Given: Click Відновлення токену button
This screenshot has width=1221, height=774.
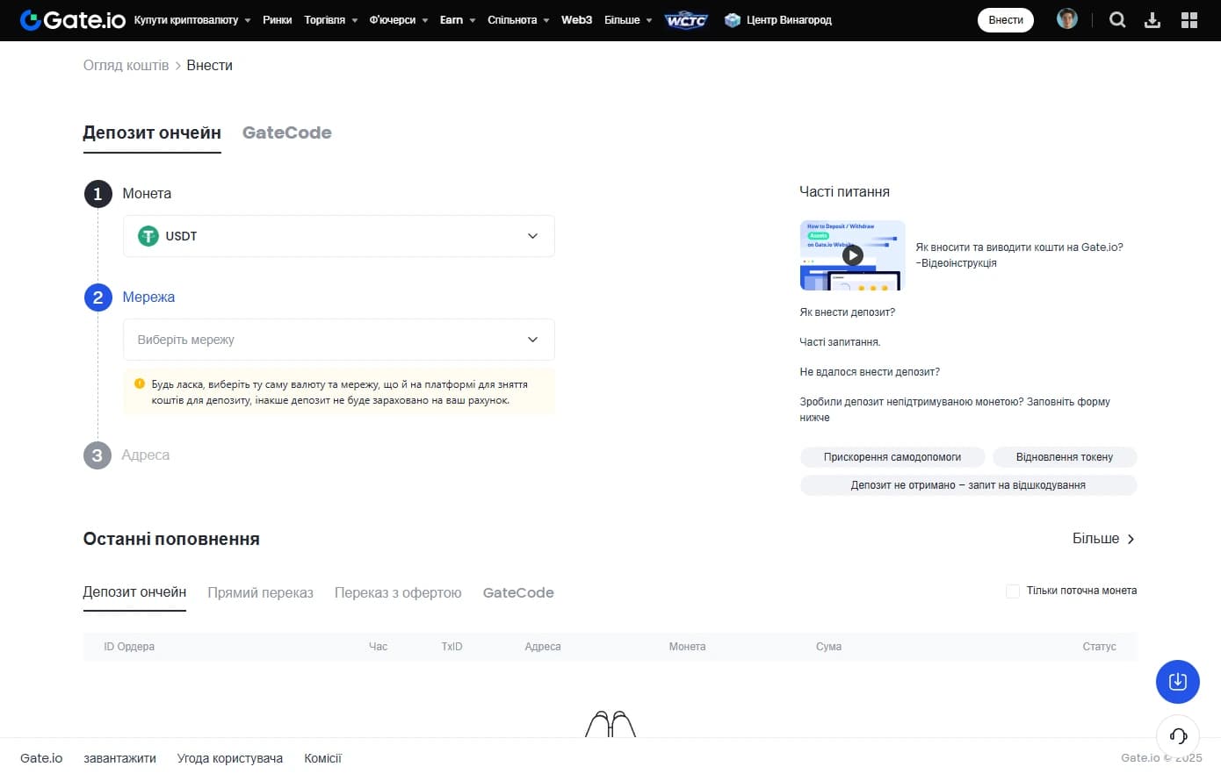Looking at the screenshot, I should click(1065, 457).
